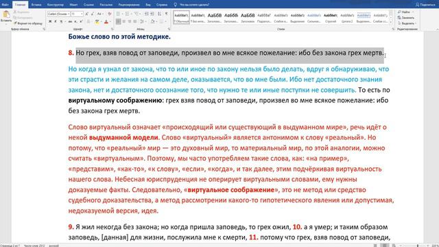Image resolution: width=439 pixels, height=247 pixels.
Task: Click Копировать (Copy) in the clipboard group
Action: (x=23, y=18)
